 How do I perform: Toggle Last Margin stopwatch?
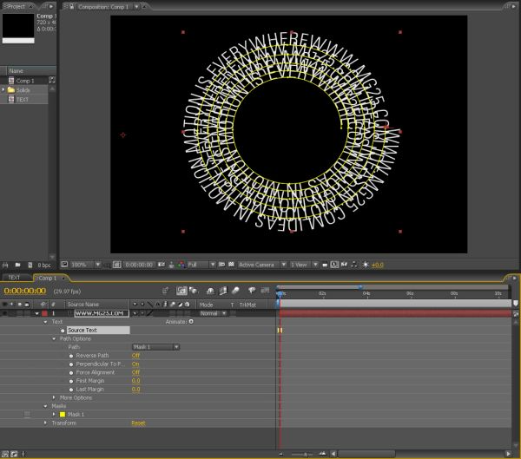[71, 390]
